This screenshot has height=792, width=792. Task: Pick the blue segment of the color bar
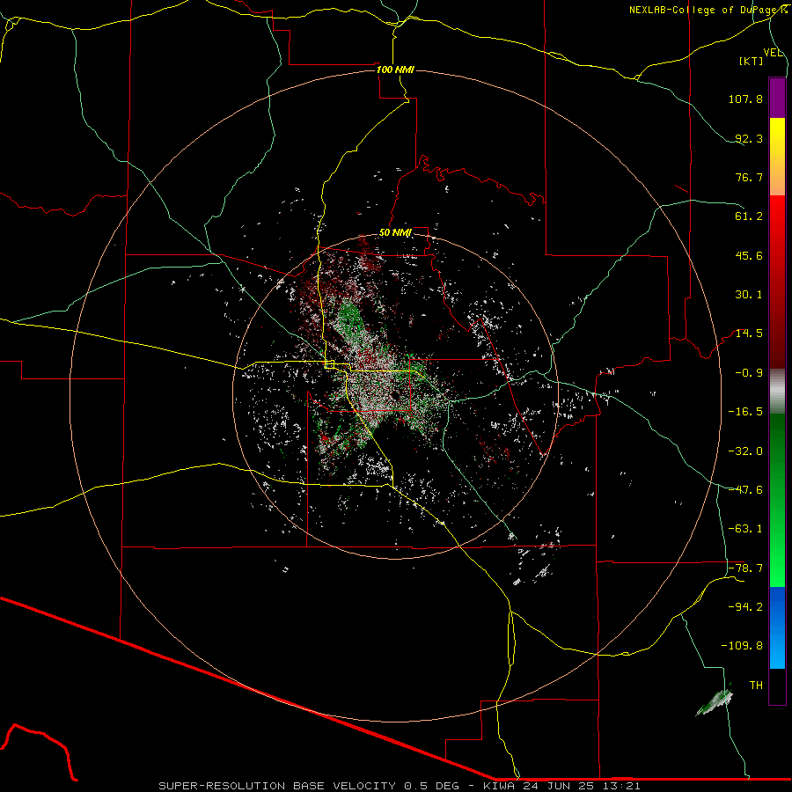tap(777, 627)
